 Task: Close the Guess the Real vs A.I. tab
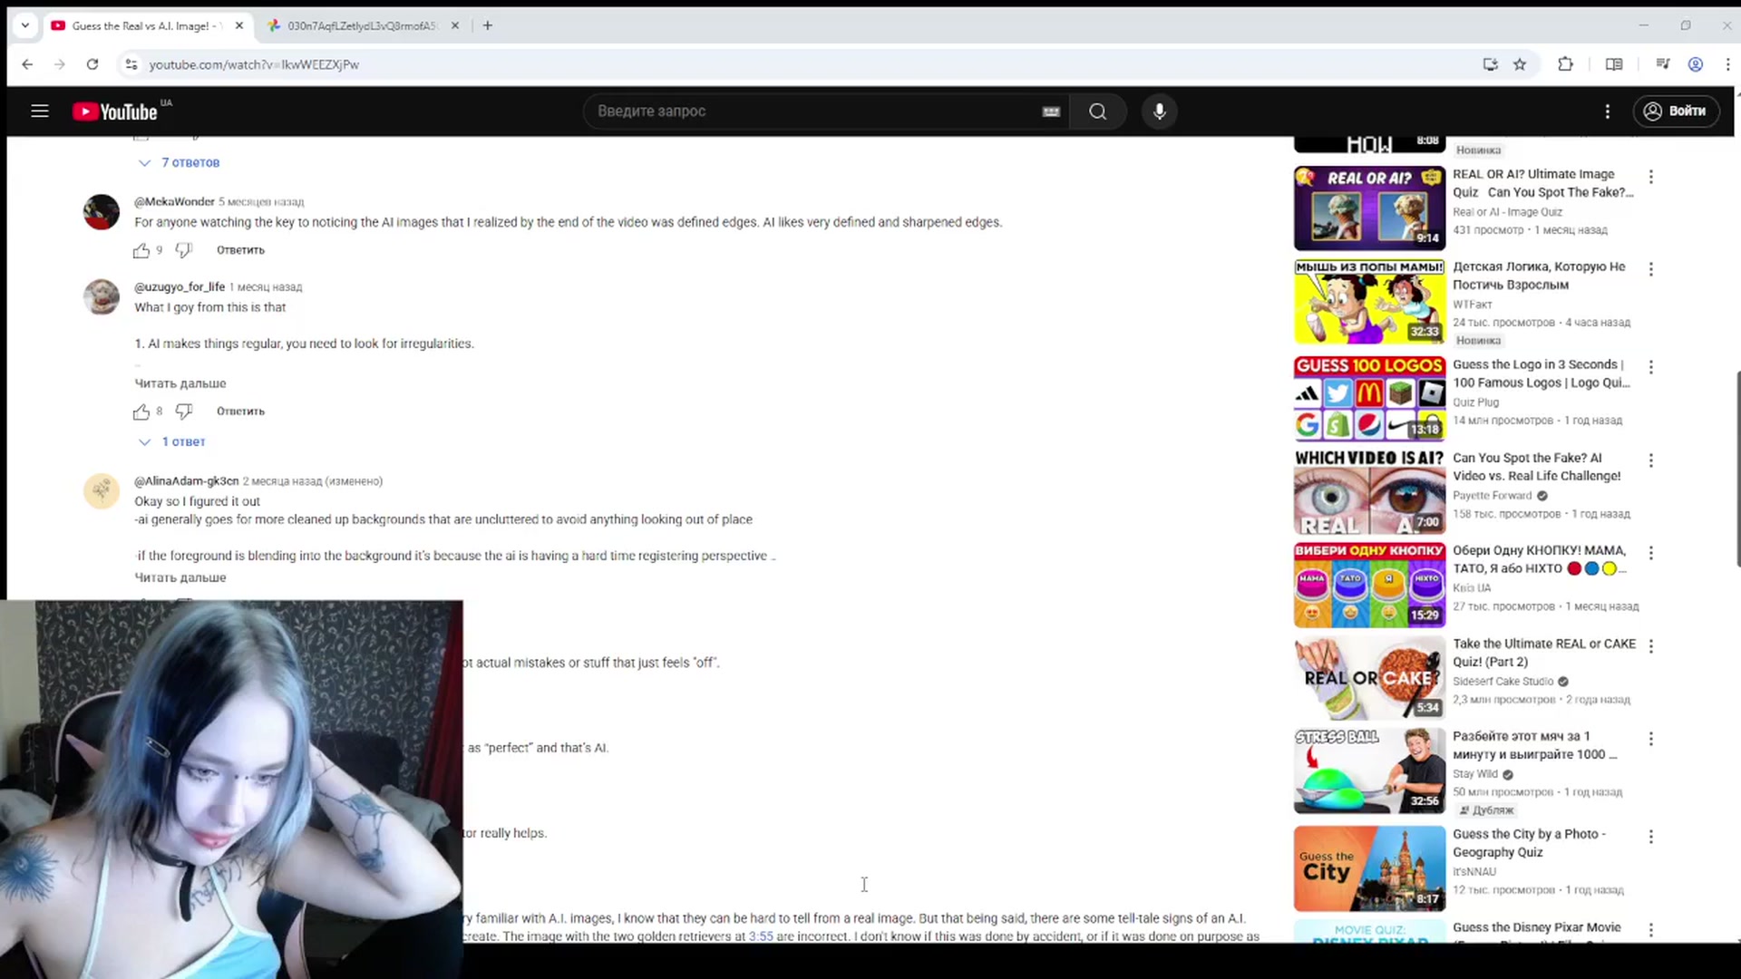coord(239,25)
